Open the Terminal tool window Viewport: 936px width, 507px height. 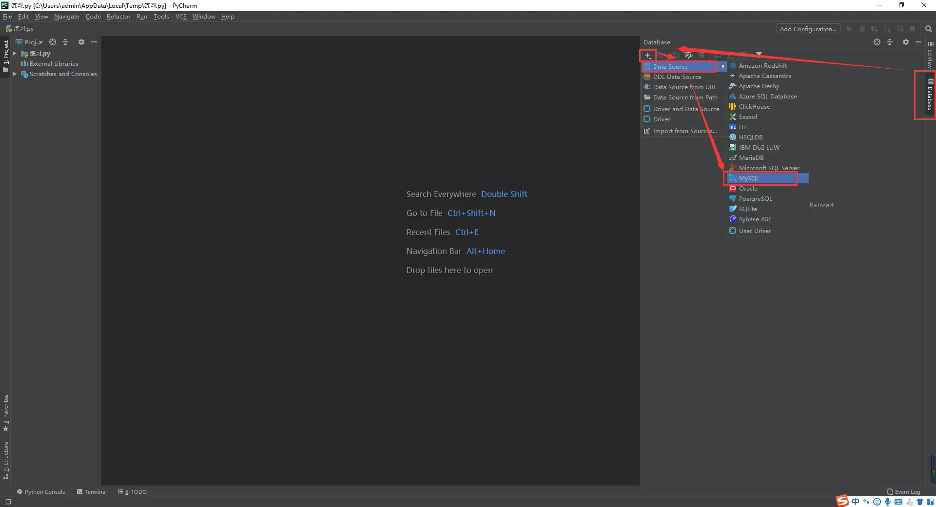click(92, 492)
